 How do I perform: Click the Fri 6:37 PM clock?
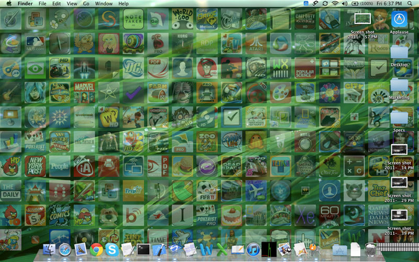pos(389,4)
